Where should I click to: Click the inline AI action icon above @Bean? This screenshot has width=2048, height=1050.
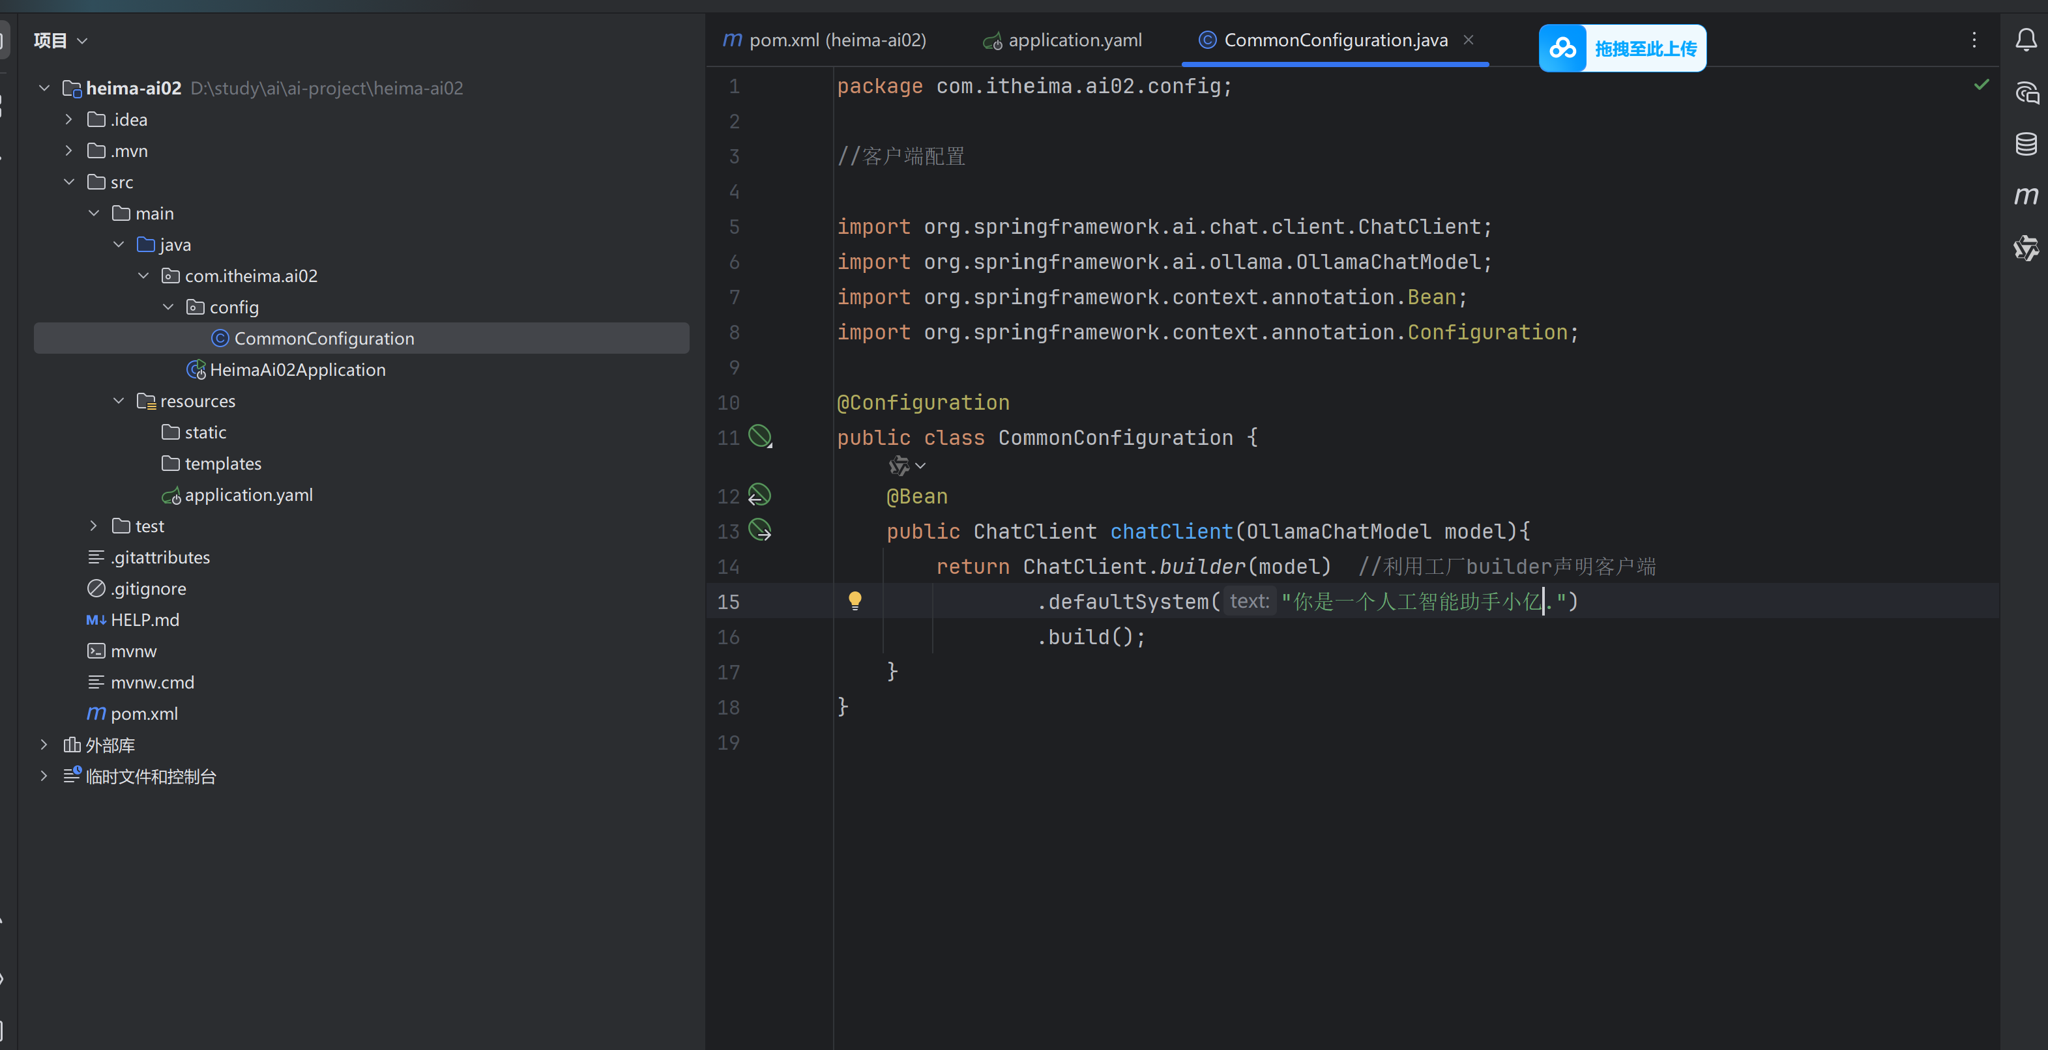[x=900, y=466]
